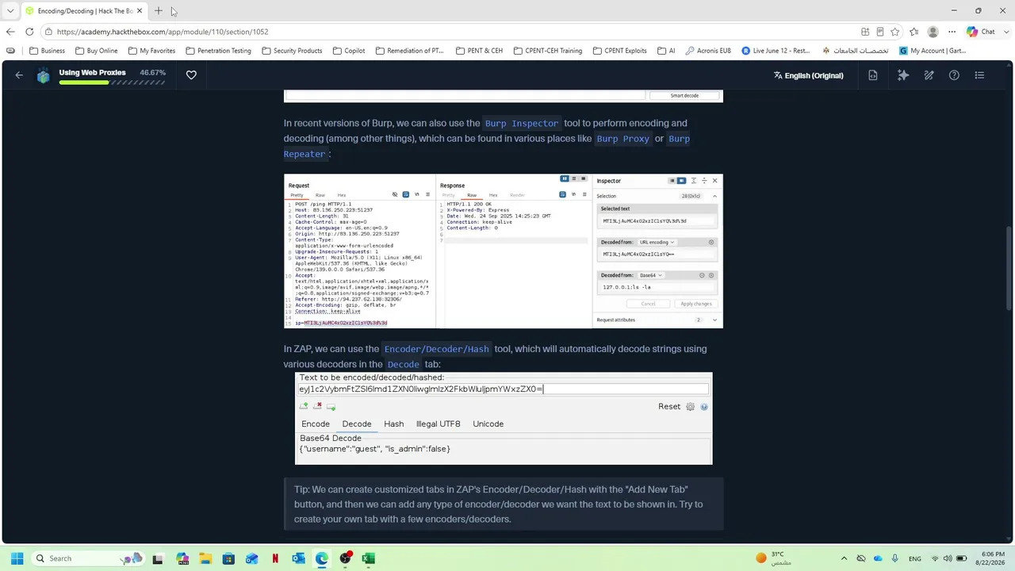Click the page vertical scrollbar
This screenshot has height=571, width=1015.
[x=1009, y=270]
